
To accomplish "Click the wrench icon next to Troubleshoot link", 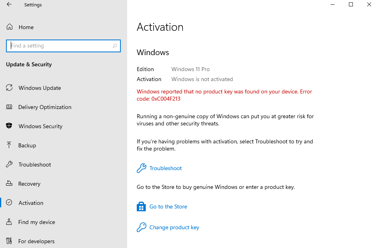I will pos(142,168).
